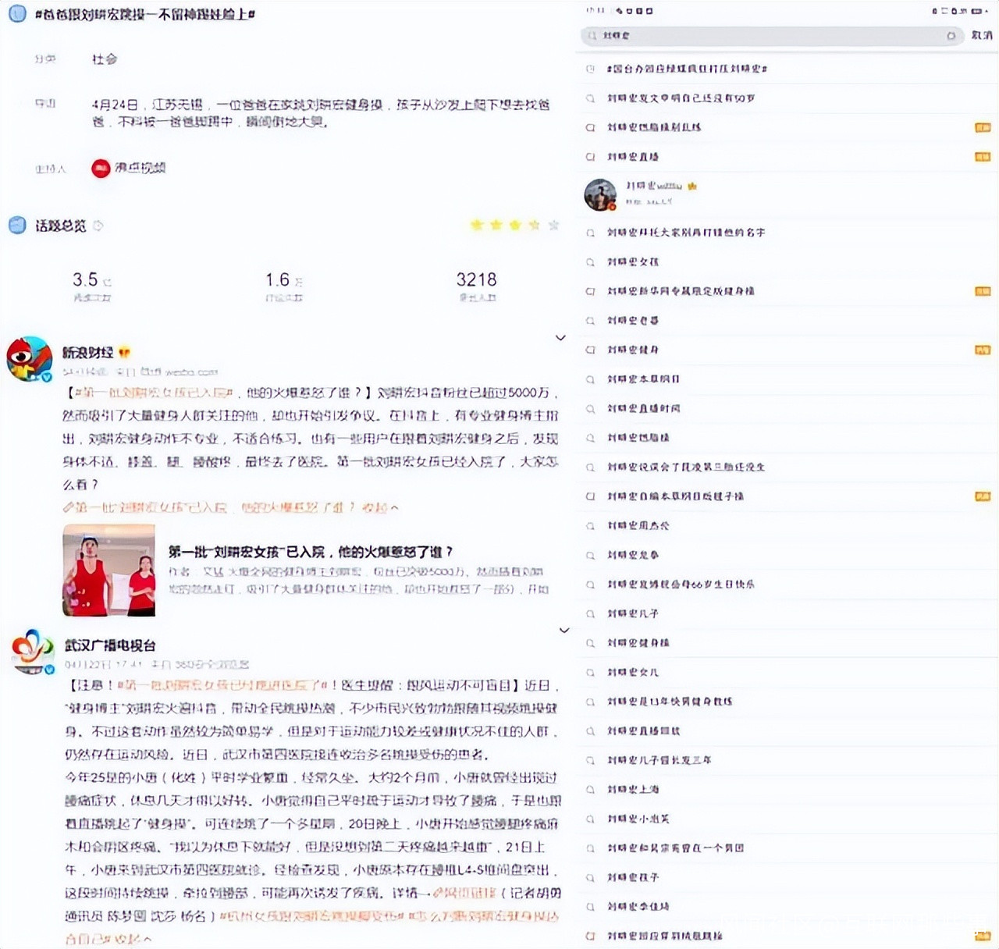Open the 新浪财经 avatar

[x=29, y=359]
